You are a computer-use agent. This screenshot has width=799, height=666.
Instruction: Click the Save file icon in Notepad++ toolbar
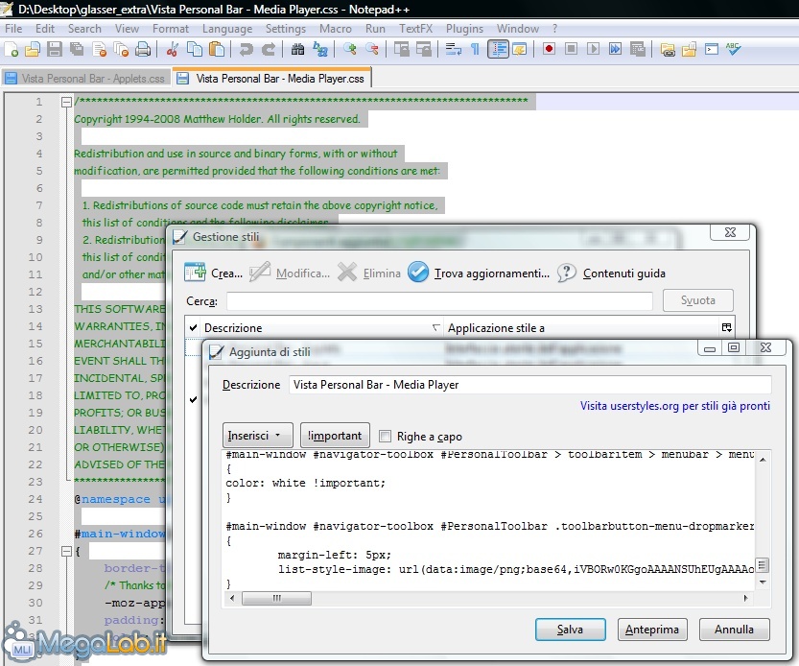(55, 49)
